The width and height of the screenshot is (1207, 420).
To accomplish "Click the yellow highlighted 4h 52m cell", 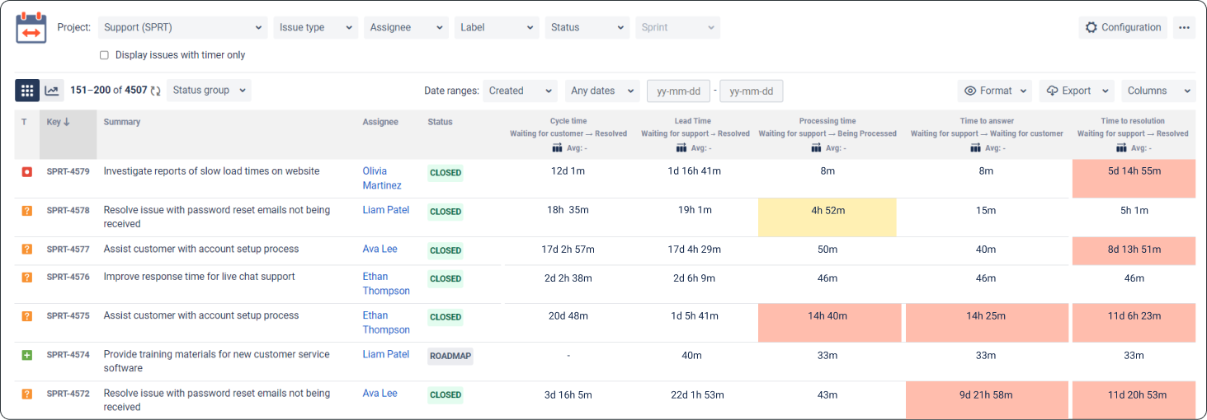I will point(827,217).
